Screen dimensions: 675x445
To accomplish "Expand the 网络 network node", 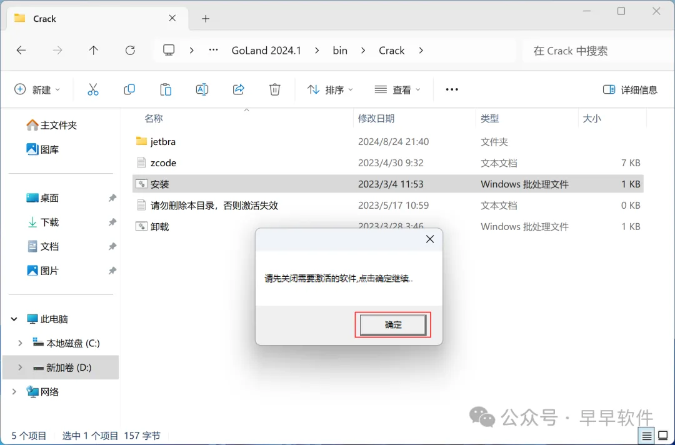I will point(14,392).
